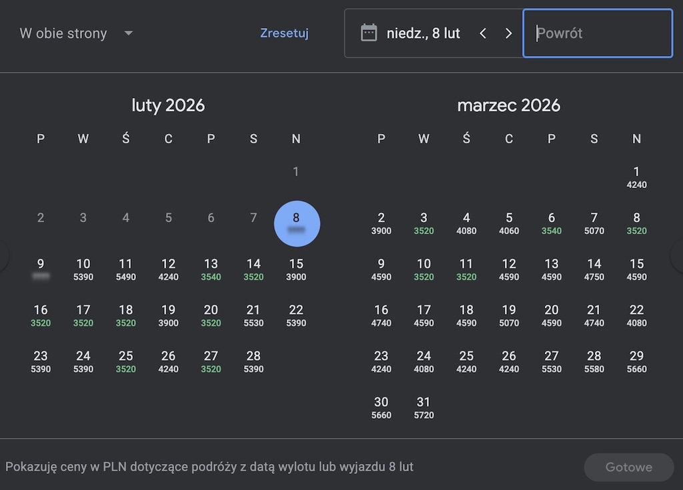This screenshot has width=683, height=490.
Task: Select the highlighted 8 February date
Action: pyautogui.click(x=297, y=223)
